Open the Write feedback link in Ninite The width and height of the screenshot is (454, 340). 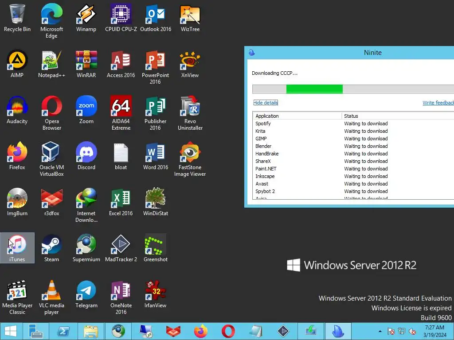tap(438, 103)
